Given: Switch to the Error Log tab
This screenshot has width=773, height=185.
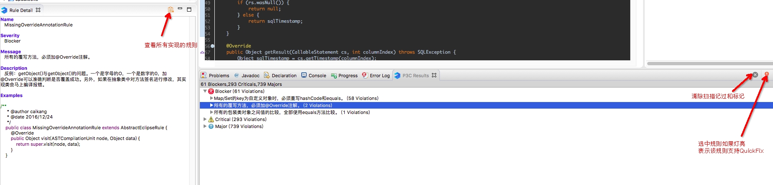Looking at the screenshot, I should 376,76.
